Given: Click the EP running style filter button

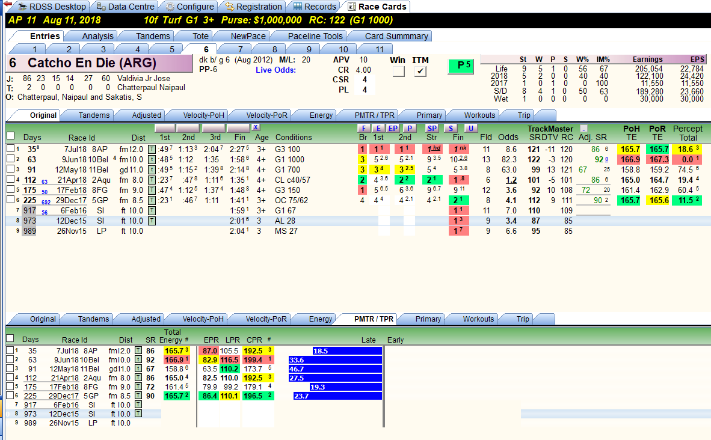Looking at the screenshot, I should click(393, 129).
